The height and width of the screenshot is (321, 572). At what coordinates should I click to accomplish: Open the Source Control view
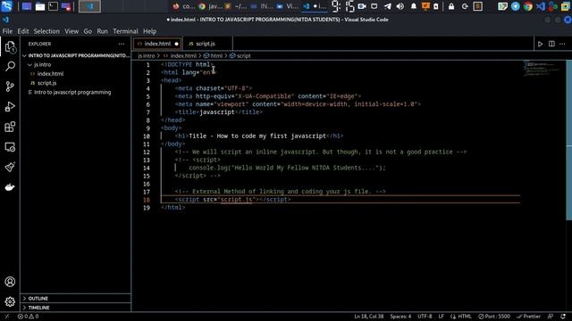click(10, 86)
